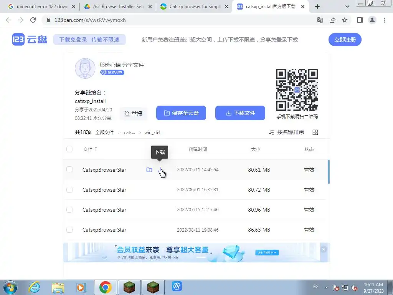The width and height of the screenshot is (393, 295).
Task: Sort by the file name column header
Action: [90, 149]
